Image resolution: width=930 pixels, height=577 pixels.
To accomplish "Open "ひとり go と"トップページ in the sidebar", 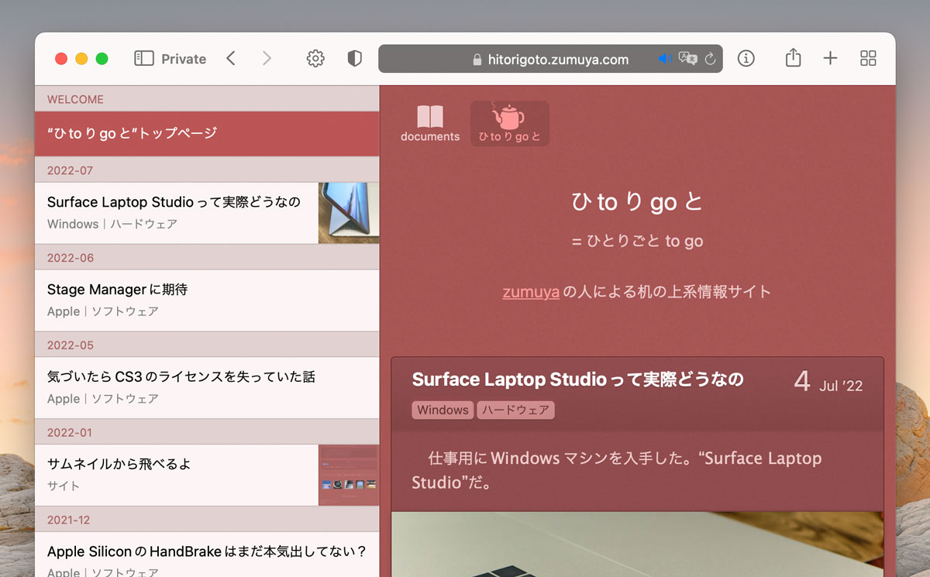I will point(207,133).
